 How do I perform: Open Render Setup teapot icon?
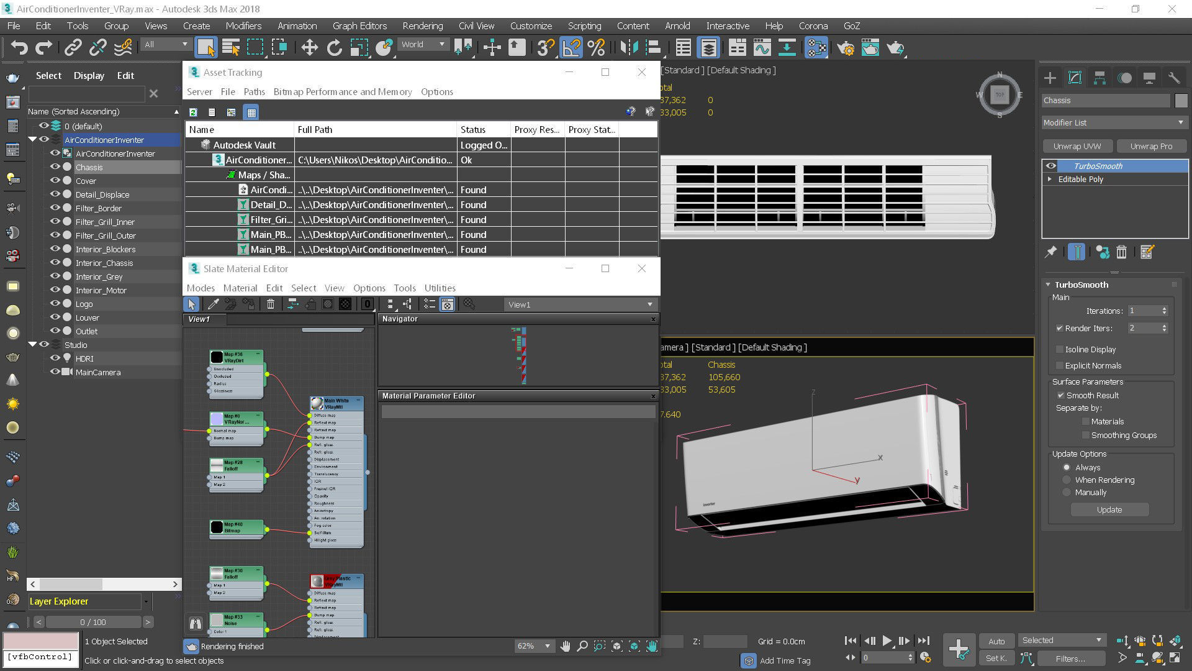845,48
